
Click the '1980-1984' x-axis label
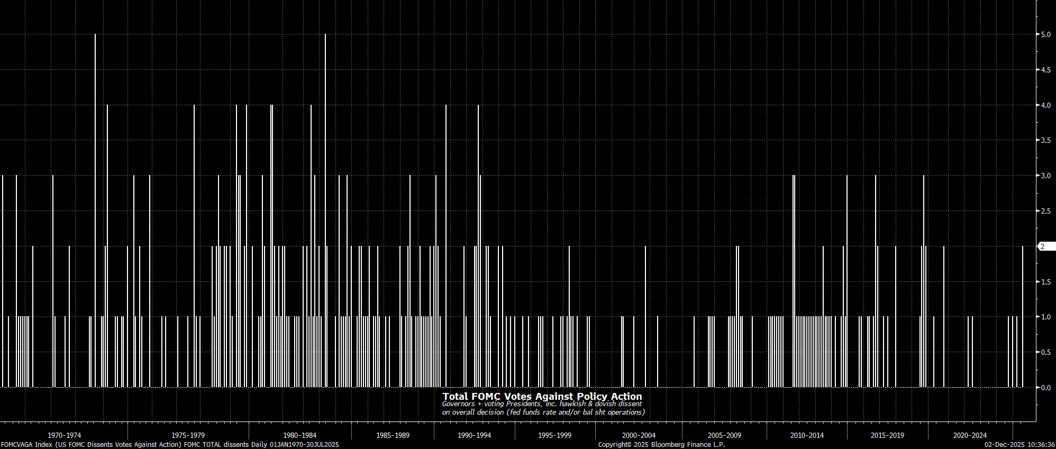pos(300,436)
